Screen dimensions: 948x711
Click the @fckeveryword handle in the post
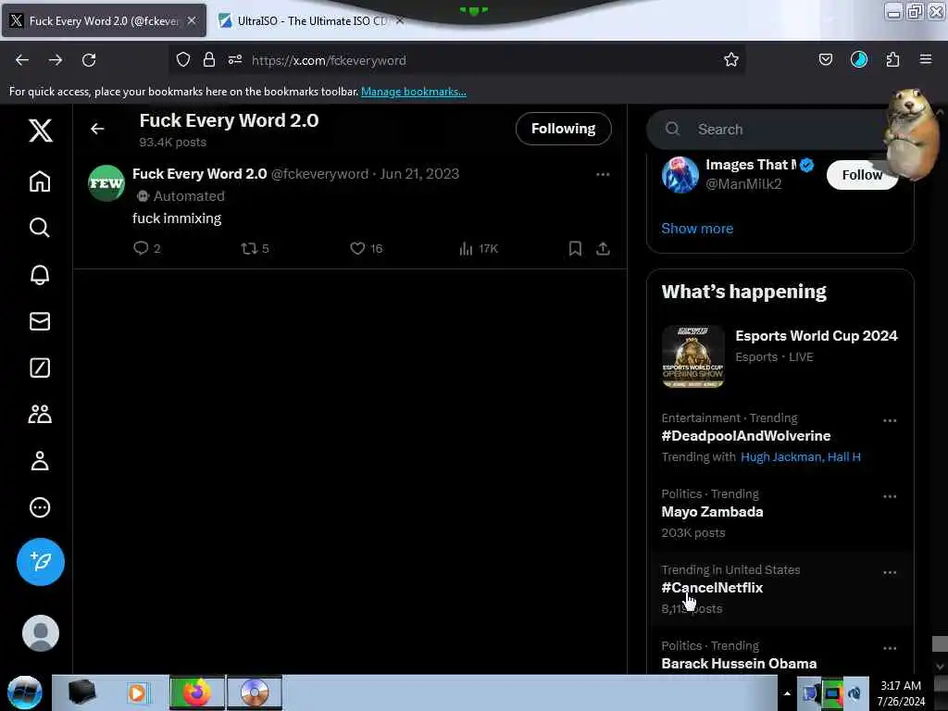pyautogui.click(x=319, y=174)
